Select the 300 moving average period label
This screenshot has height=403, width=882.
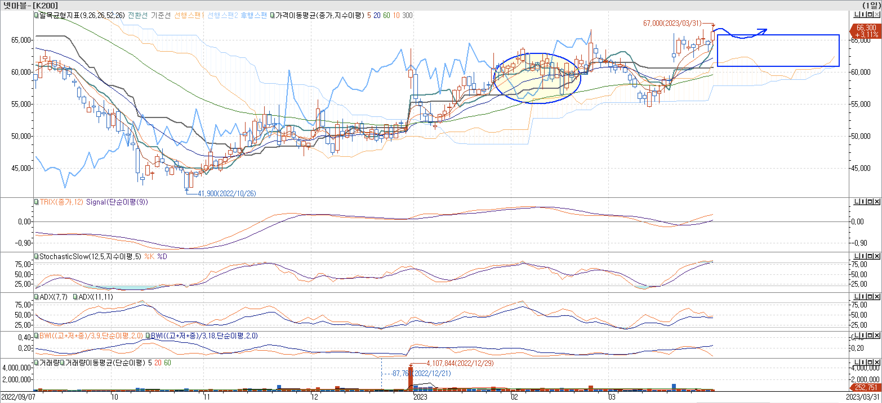click(407, 15)
